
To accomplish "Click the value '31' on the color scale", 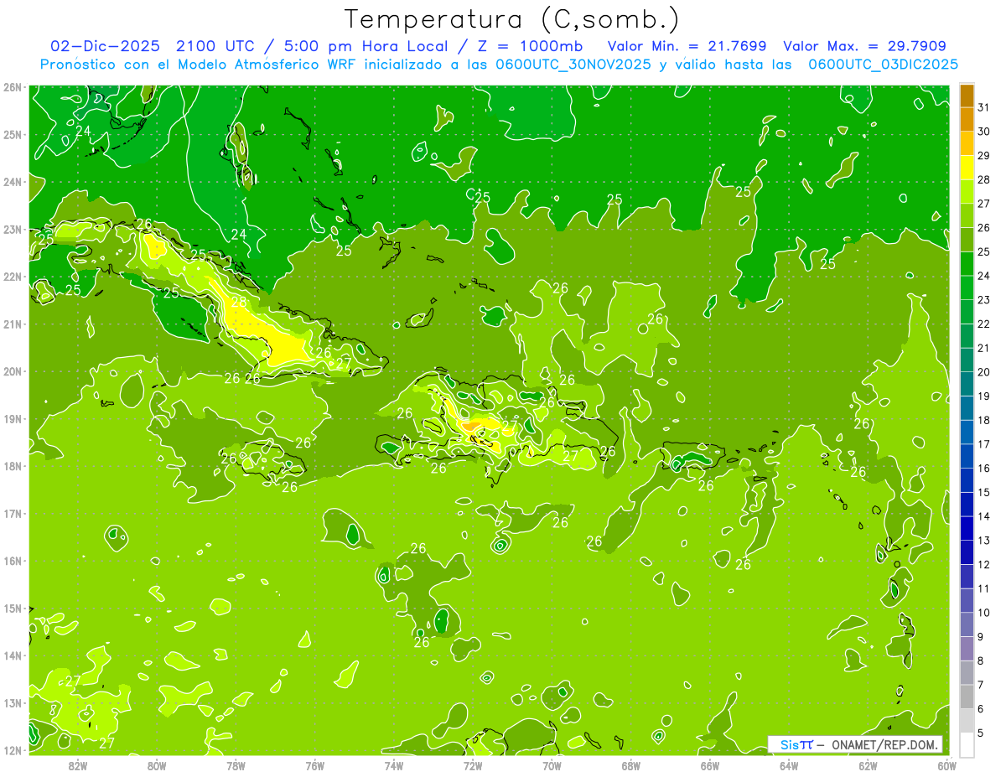I will pos(983,107).
